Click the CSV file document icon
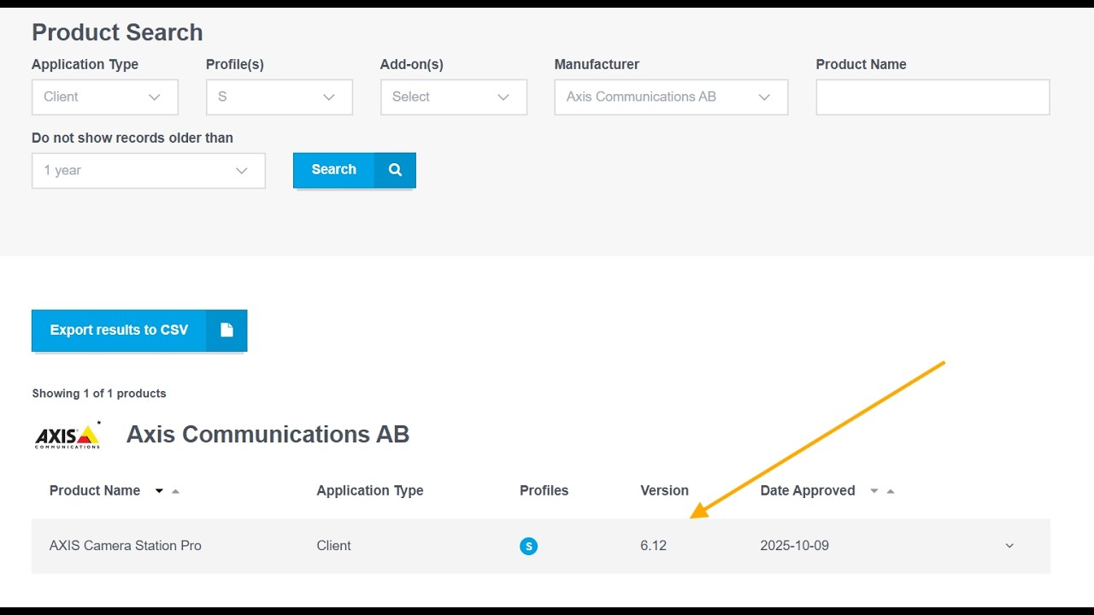The image size is (1094, 615). click(226, 331)
